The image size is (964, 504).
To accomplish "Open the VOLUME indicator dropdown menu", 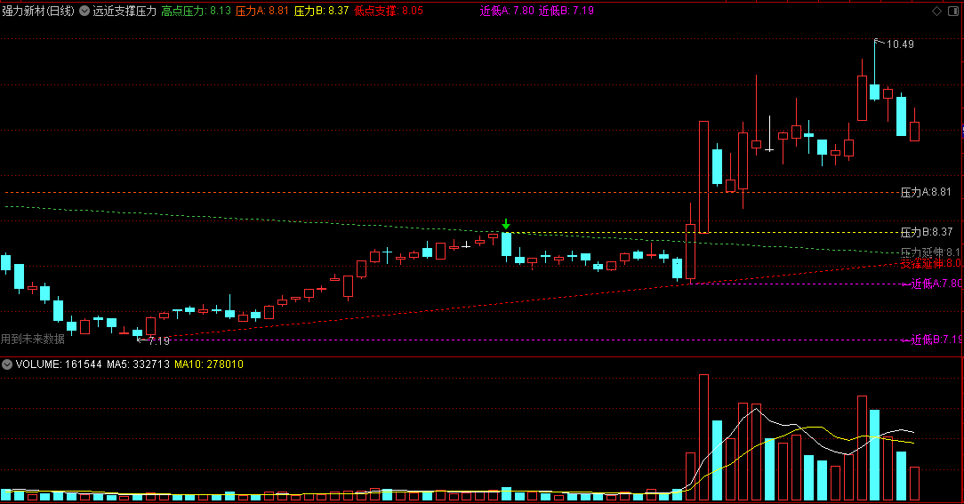I will [7, 364].
